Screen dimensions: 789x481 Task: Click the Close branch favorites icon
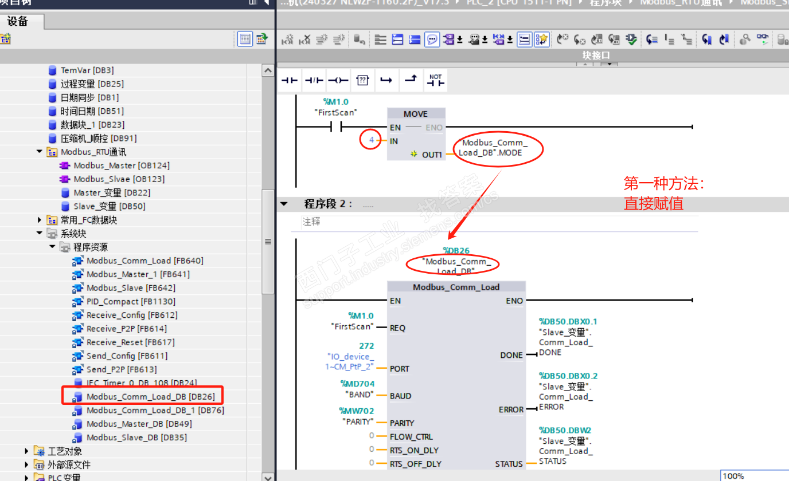tap(411, 81)
